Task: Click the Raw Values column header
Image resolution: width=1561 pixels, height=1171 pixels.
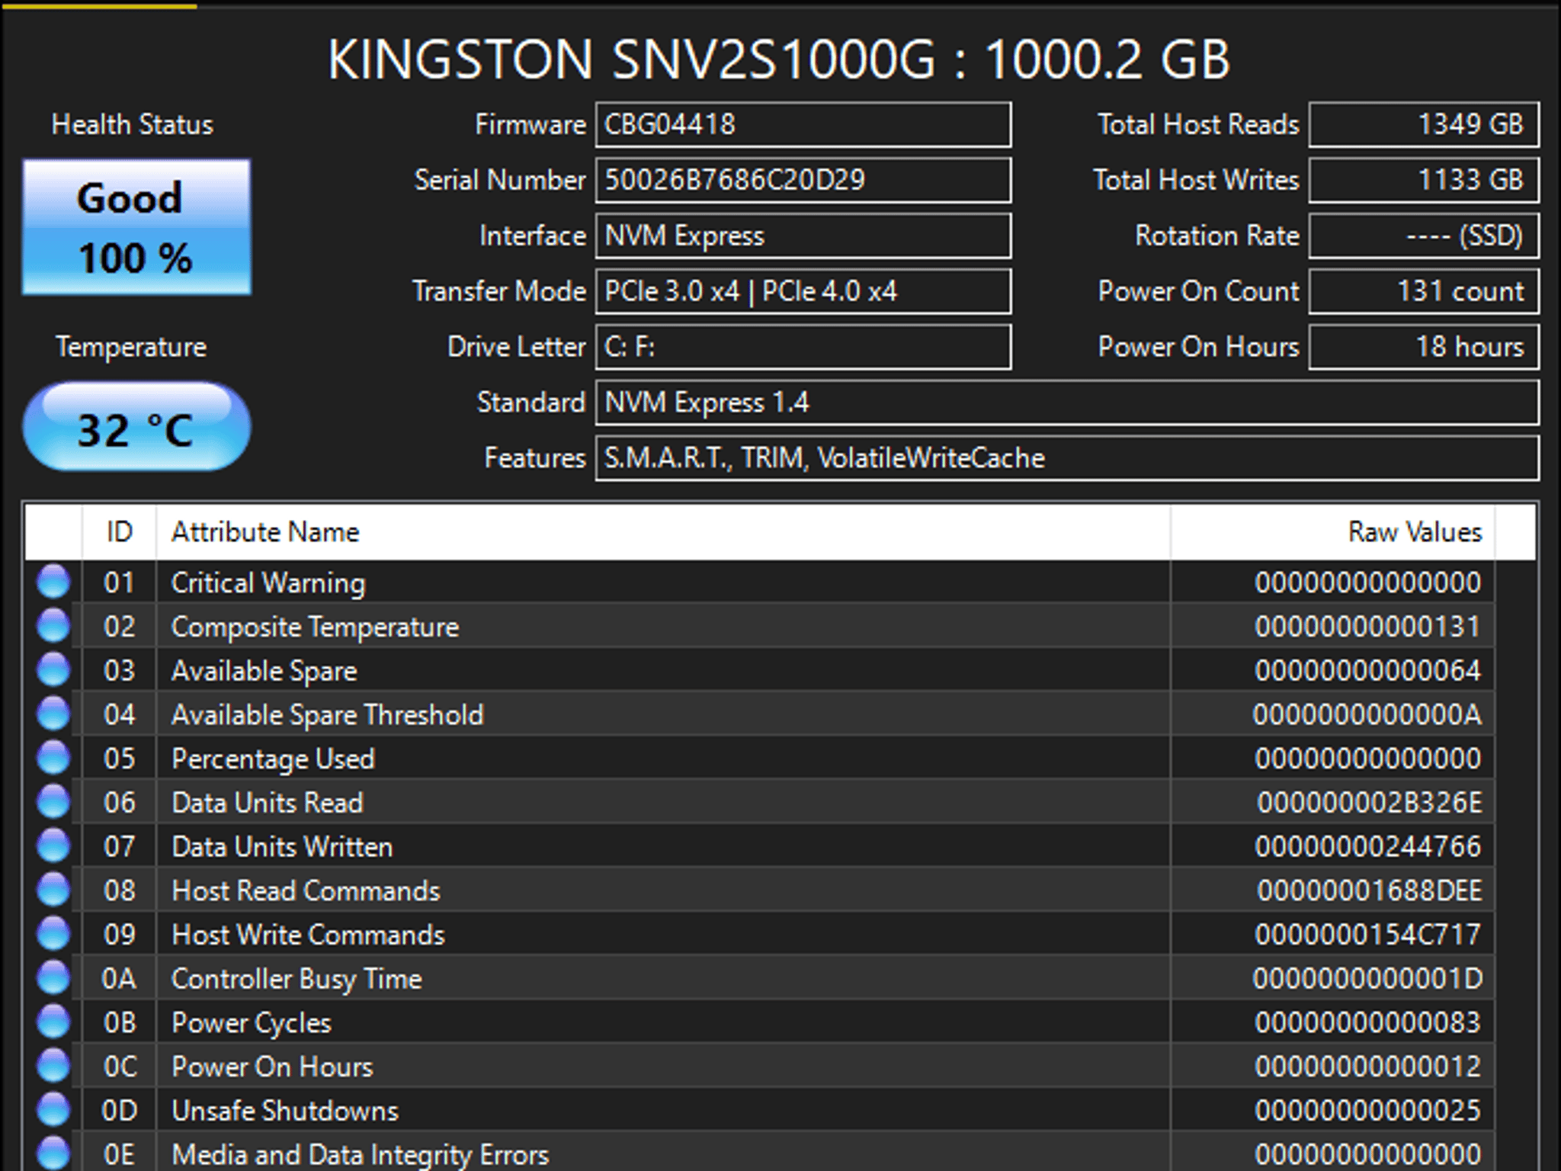Action: (x=1332, y=531)
